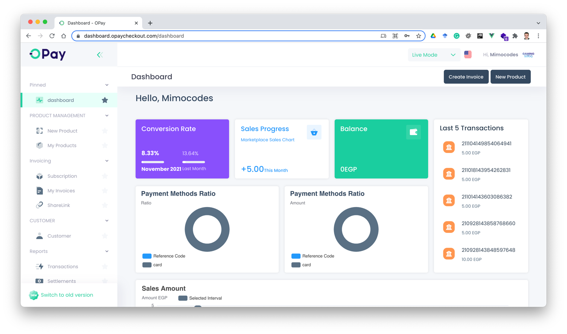The width and height of the screenshot is (567, 334).
Task: Open a new browser tab
Action: 150,23
